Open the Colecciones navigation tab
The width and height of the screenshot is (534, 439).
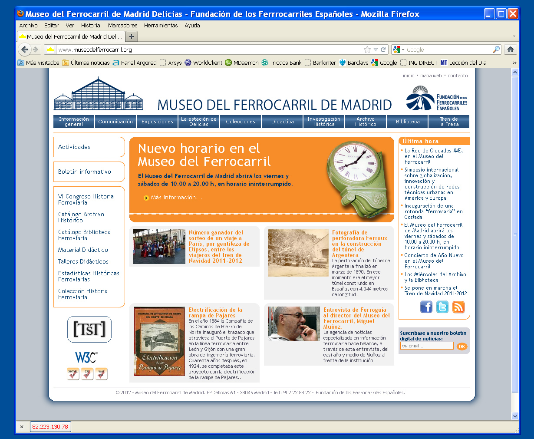[x=241, y=122]
